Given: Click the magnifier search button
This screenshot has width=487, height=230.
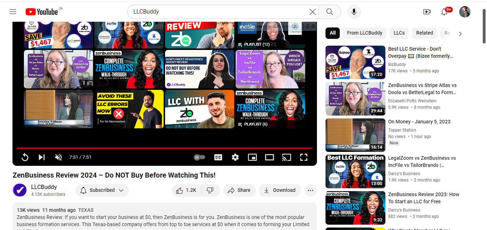Looking at the screenshot, I should tap(330, 12).
